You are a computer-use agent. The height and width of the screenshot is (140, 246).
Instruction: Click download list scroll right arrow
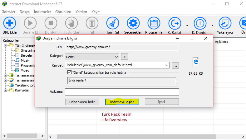[x=243, y=137]
